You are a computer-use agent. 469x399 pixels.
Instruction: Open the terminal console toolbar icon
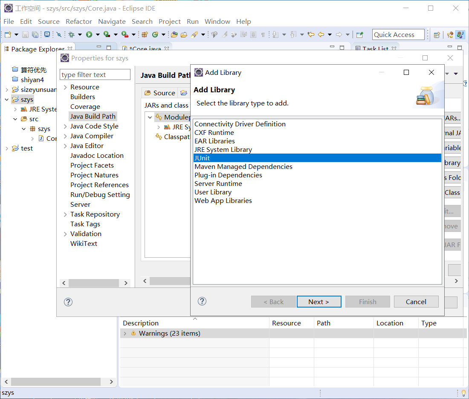click(47, 34)
